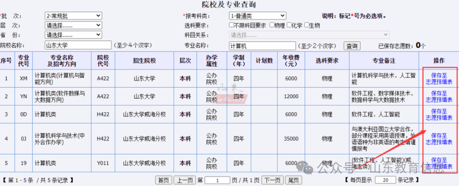Check the 不限科目要求 checkbox
The height and width of the screenshot is (186, 459).
pyautogui.click(x=232, y=25)
